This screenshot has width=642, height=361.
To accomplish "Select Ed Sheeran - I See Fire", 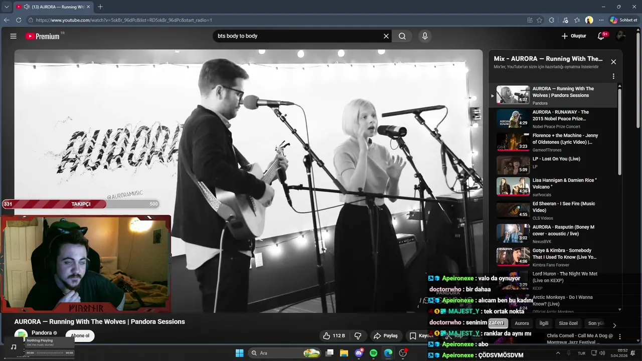I will [554, 211].
